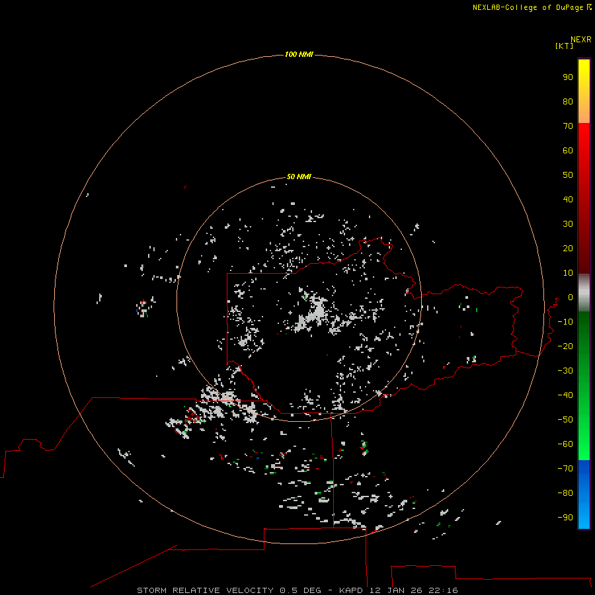Click the gray zero-velocity segment of color bar
This screenshot has width=595, height=595.
coord(584,293)
